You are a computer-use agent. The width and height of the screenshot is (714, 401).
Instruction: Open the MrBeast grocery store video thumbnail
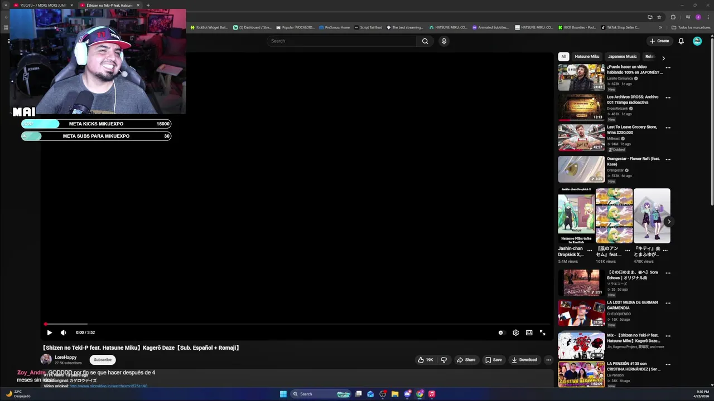(581, 138)
